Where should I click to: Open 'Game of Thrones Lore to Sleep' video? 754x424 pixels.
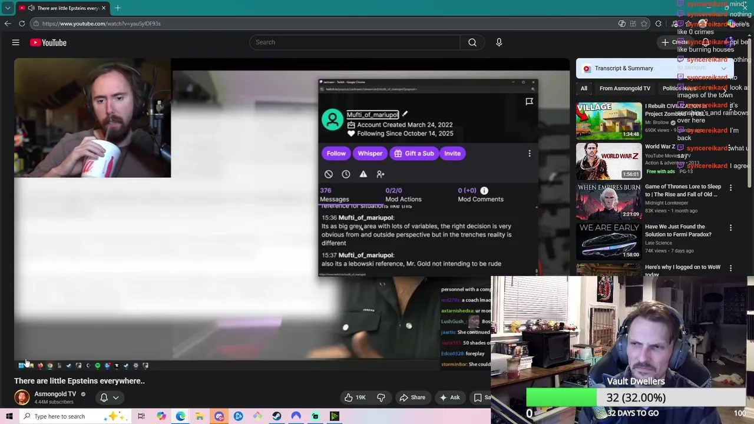pos(683,190)
